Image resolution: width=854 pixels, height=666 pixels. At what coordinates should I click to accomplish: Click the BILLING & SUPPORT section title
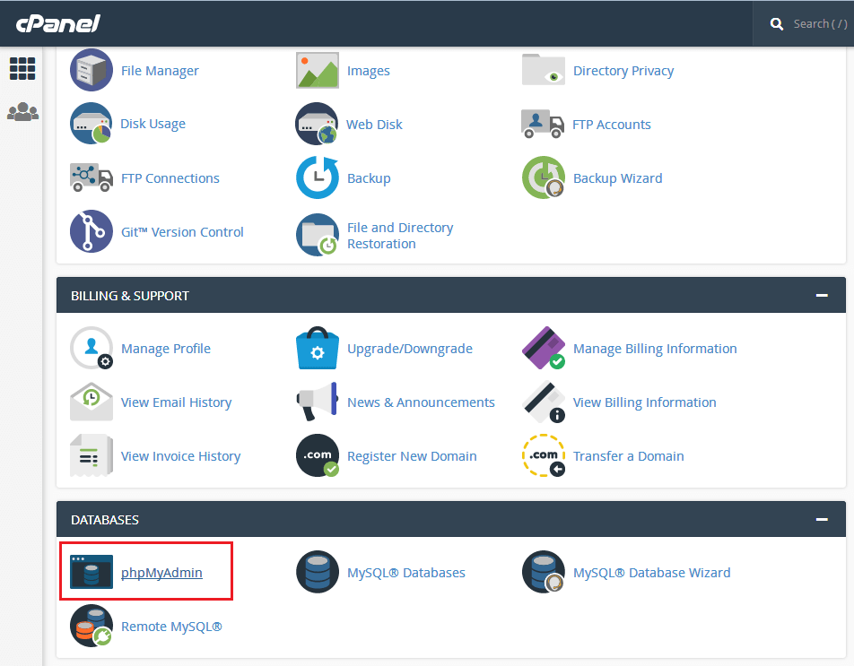pyautogui.click(x=129, y=296)
